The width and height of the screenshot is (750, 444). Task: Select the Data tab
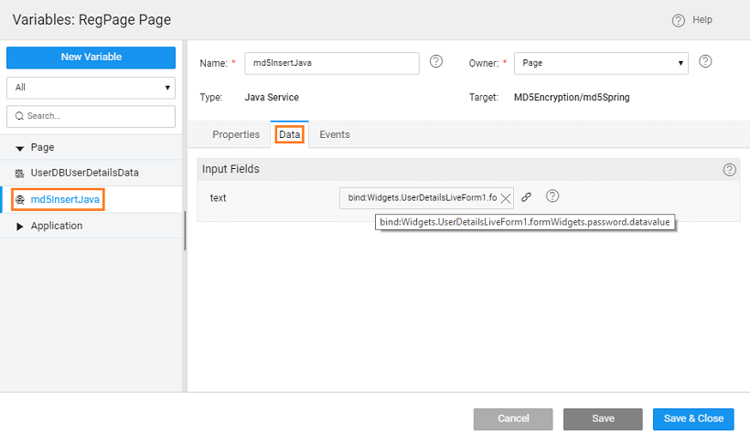(290, 134)
